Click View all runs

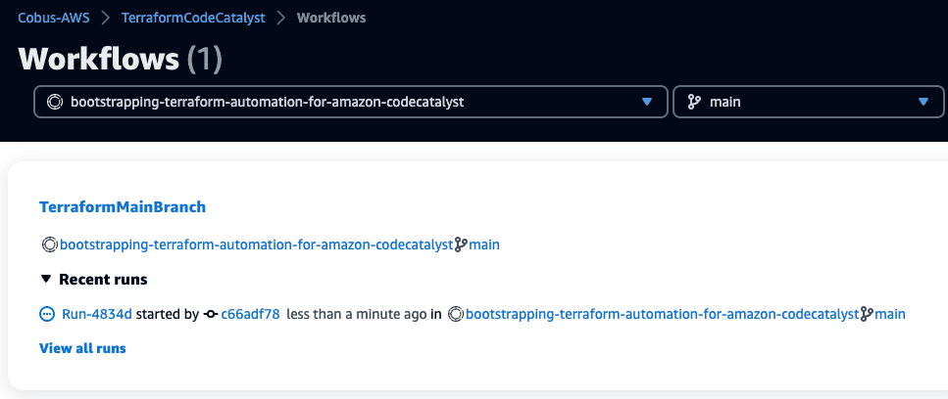(82, 348)
